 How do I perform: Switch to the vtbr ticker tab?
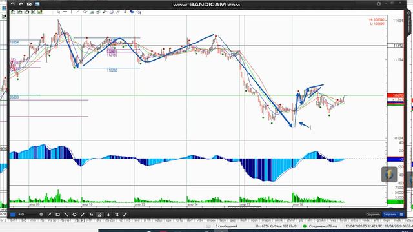point(200,220)
